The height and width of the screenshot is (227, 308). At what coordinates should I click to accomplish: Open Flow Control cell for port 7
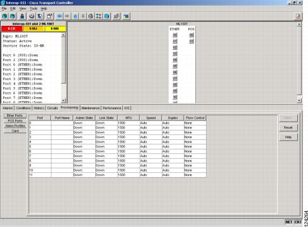point(195,156)
